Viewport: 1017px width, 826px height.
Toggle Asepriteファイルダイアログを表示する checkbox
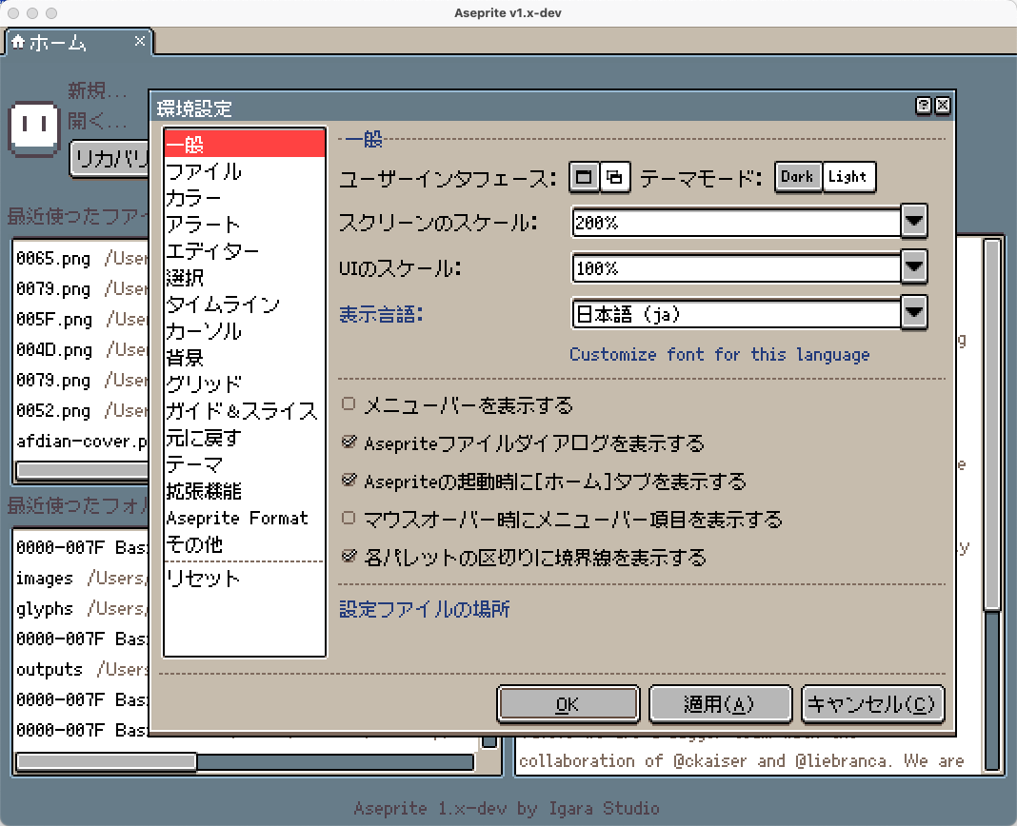coord(523,443)
